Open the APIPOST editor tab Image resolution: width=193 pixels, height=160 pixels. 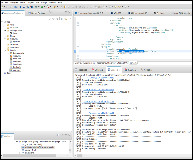coord(116,13)
